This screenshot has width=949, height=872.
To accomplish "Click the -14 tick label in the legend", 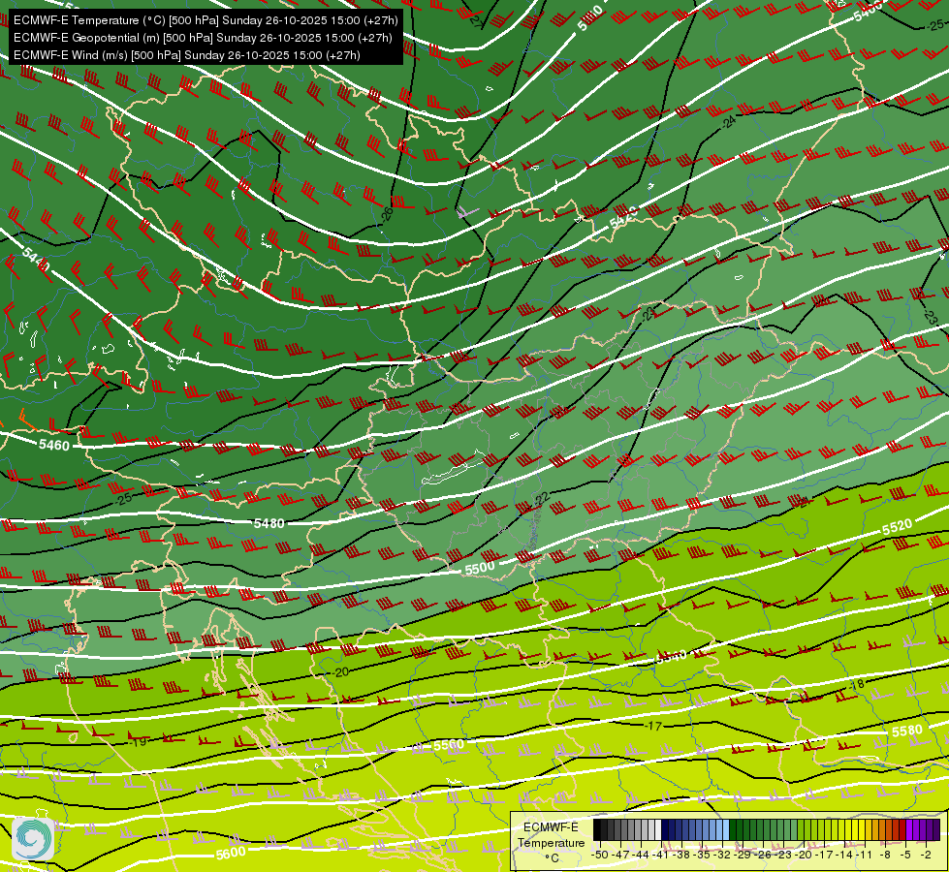I will pyautogui.click(x=844, y=855).
